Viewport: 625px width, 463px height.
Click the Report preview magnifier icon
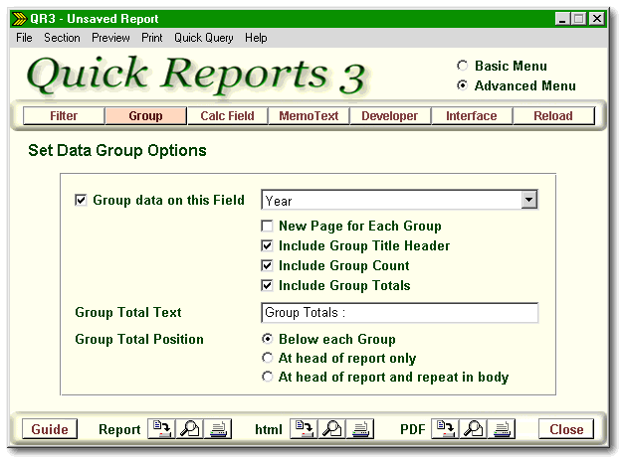[190, 429]
